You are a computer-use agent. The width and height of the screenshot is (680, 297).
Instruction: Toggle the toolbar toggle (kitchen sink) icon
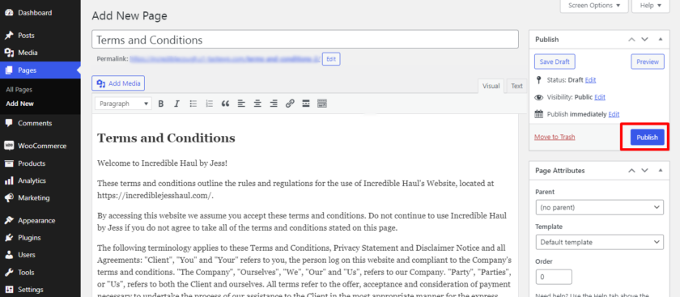[x=322, y=104]
